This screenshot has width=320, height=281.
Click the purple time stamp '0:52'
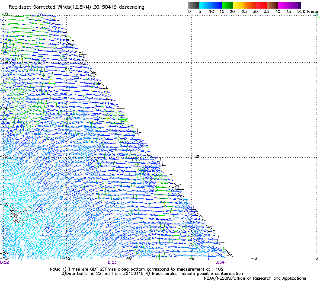4,262
